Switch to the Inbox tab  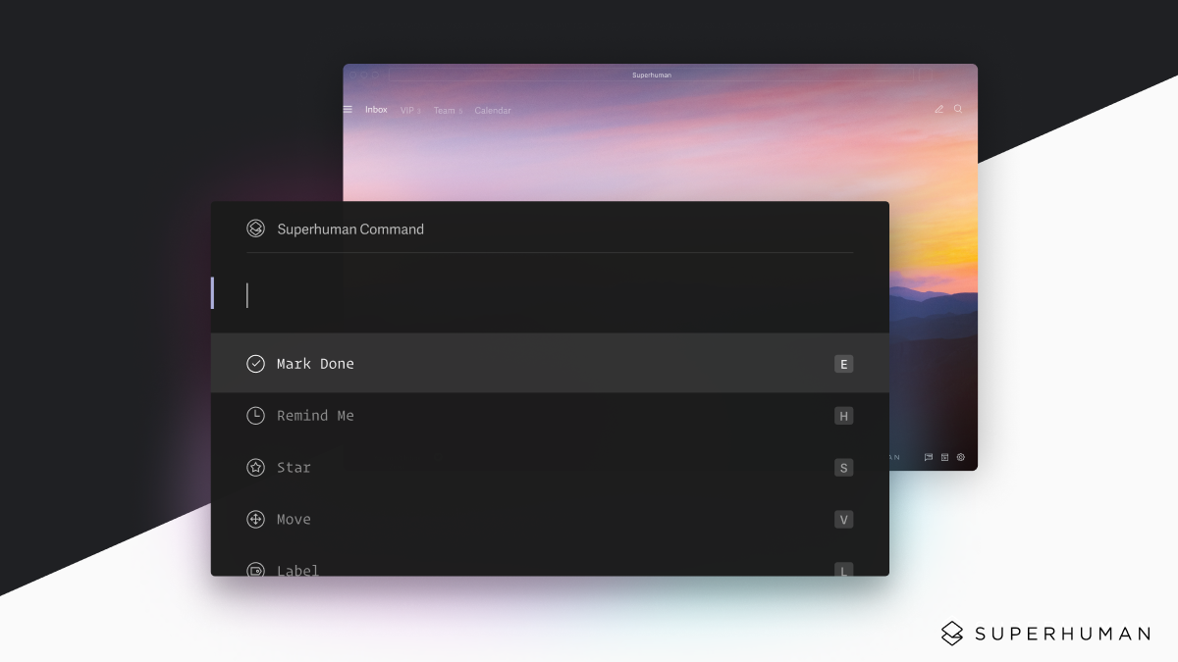point(376,110)
